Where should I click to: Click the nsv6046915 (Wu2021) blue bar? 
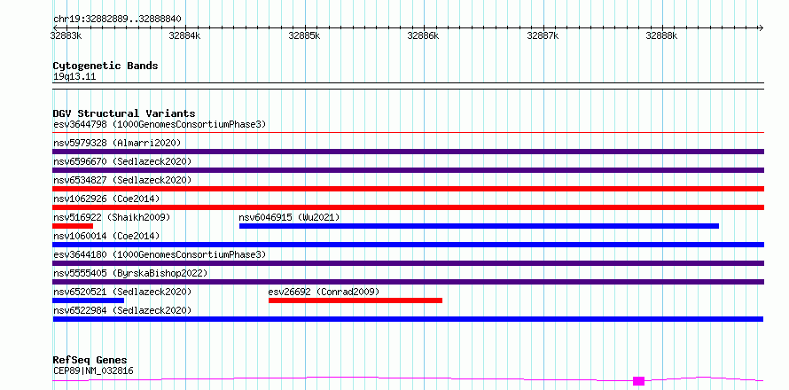[479, 226]
